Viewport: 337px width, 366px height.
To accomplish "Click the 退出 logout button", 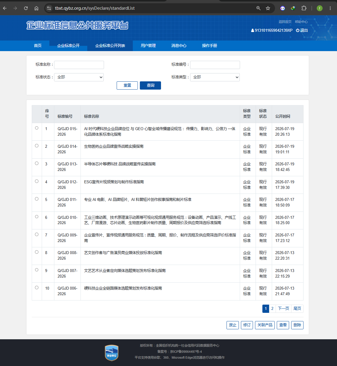I will (x=302, y=30).
